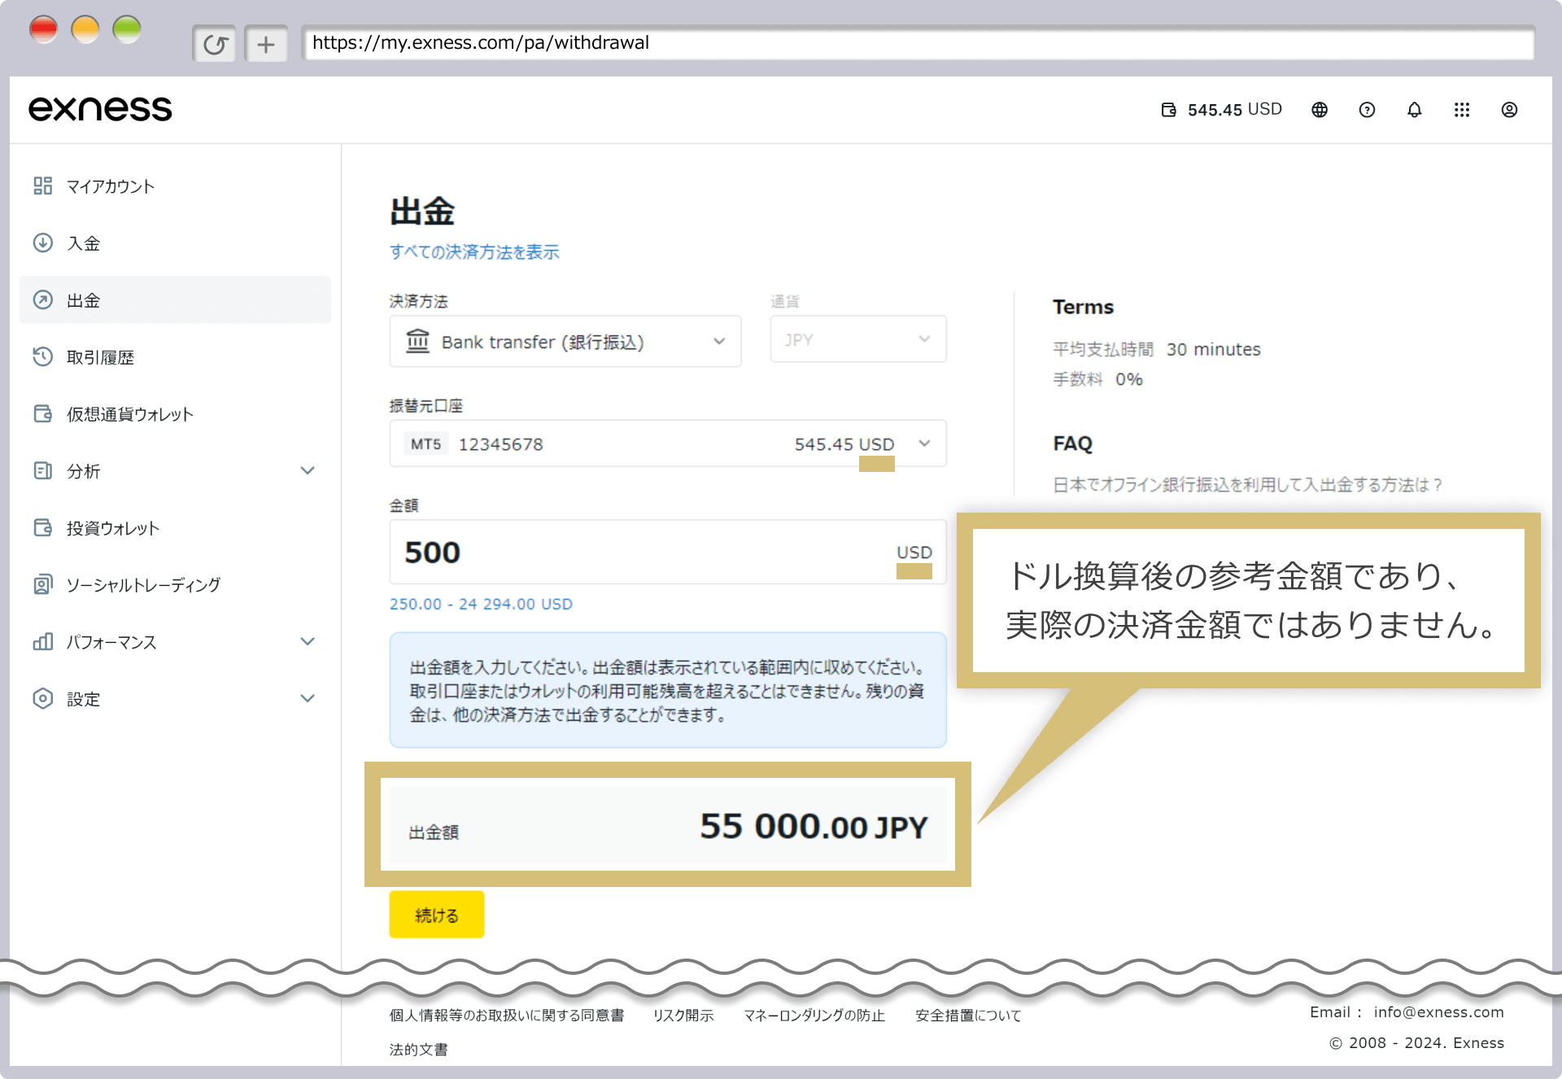
Task: Open the 取引履歴 menu item
Action: click(175, 357)
